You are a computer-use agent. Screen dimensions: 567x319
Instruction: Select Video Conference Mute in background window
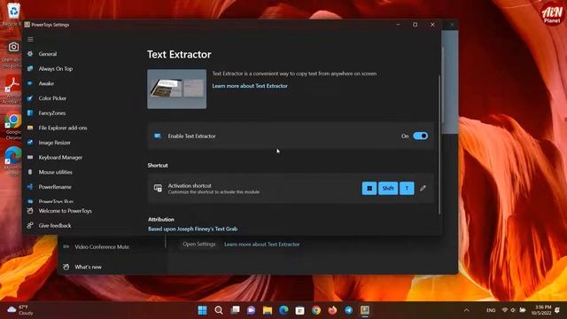coord(102,247)
